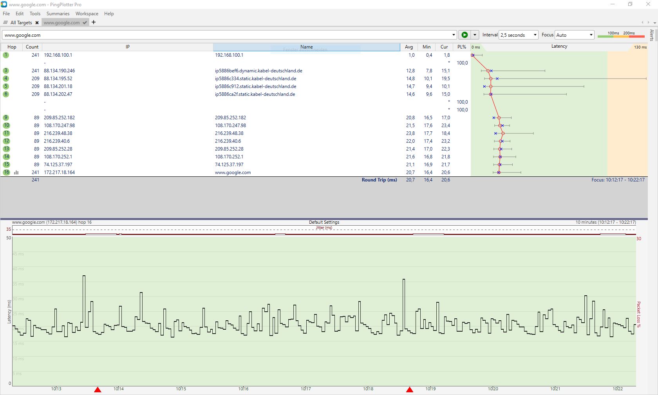658x395 pixels.
Task: Open the Alerts side panel
Action: 652,35
